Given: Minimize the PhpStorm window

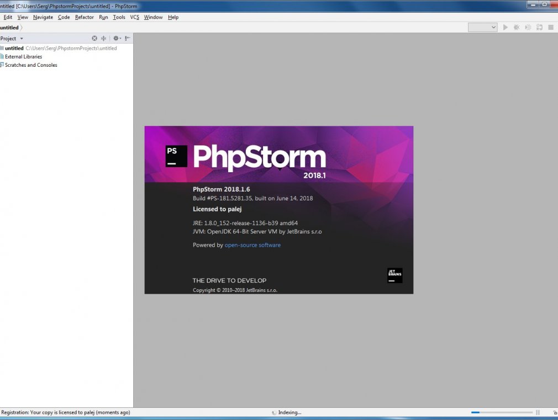Looking at the screenshot, I should [x=533, y=4].
